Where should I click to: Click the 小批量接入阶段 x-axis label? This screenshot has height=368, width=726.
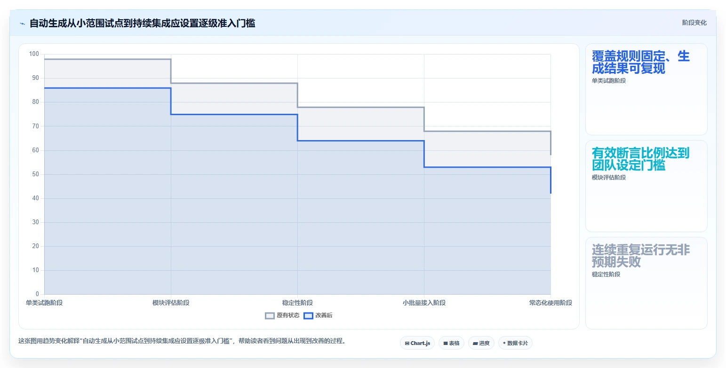click(x=424, y=303)
